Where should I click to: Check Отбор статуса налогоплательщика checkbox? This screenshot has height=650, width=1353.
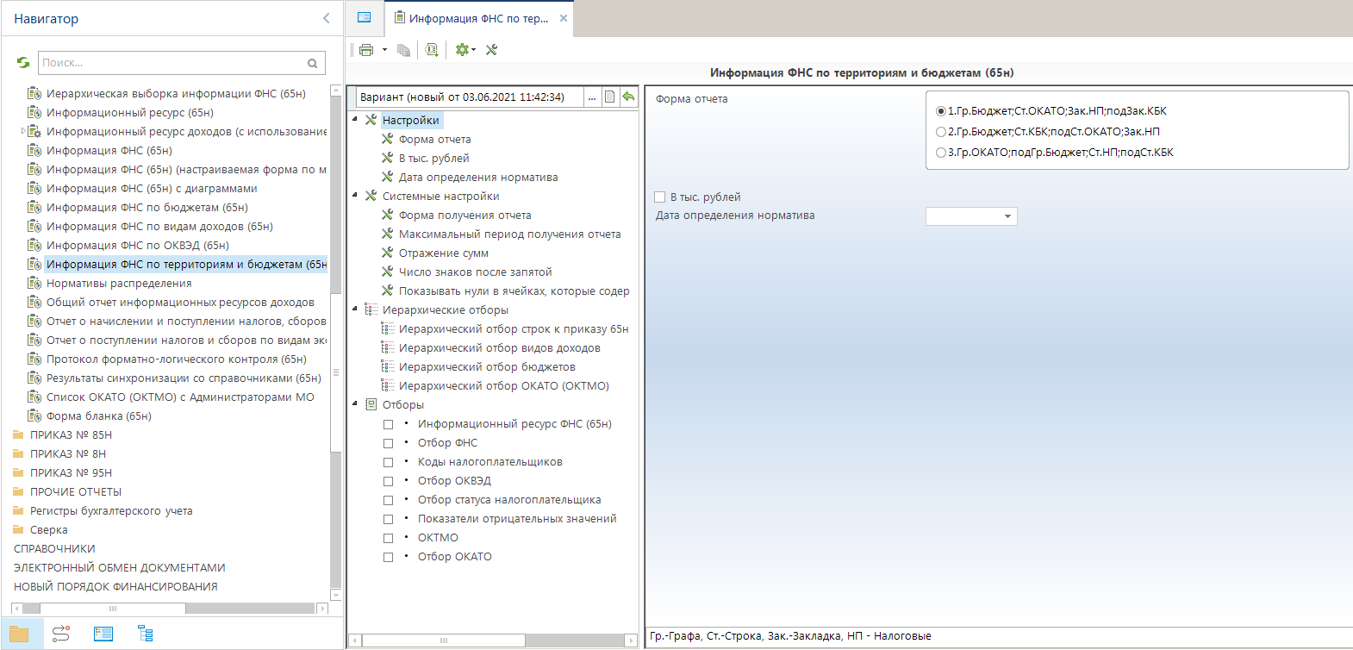point(388,500)
